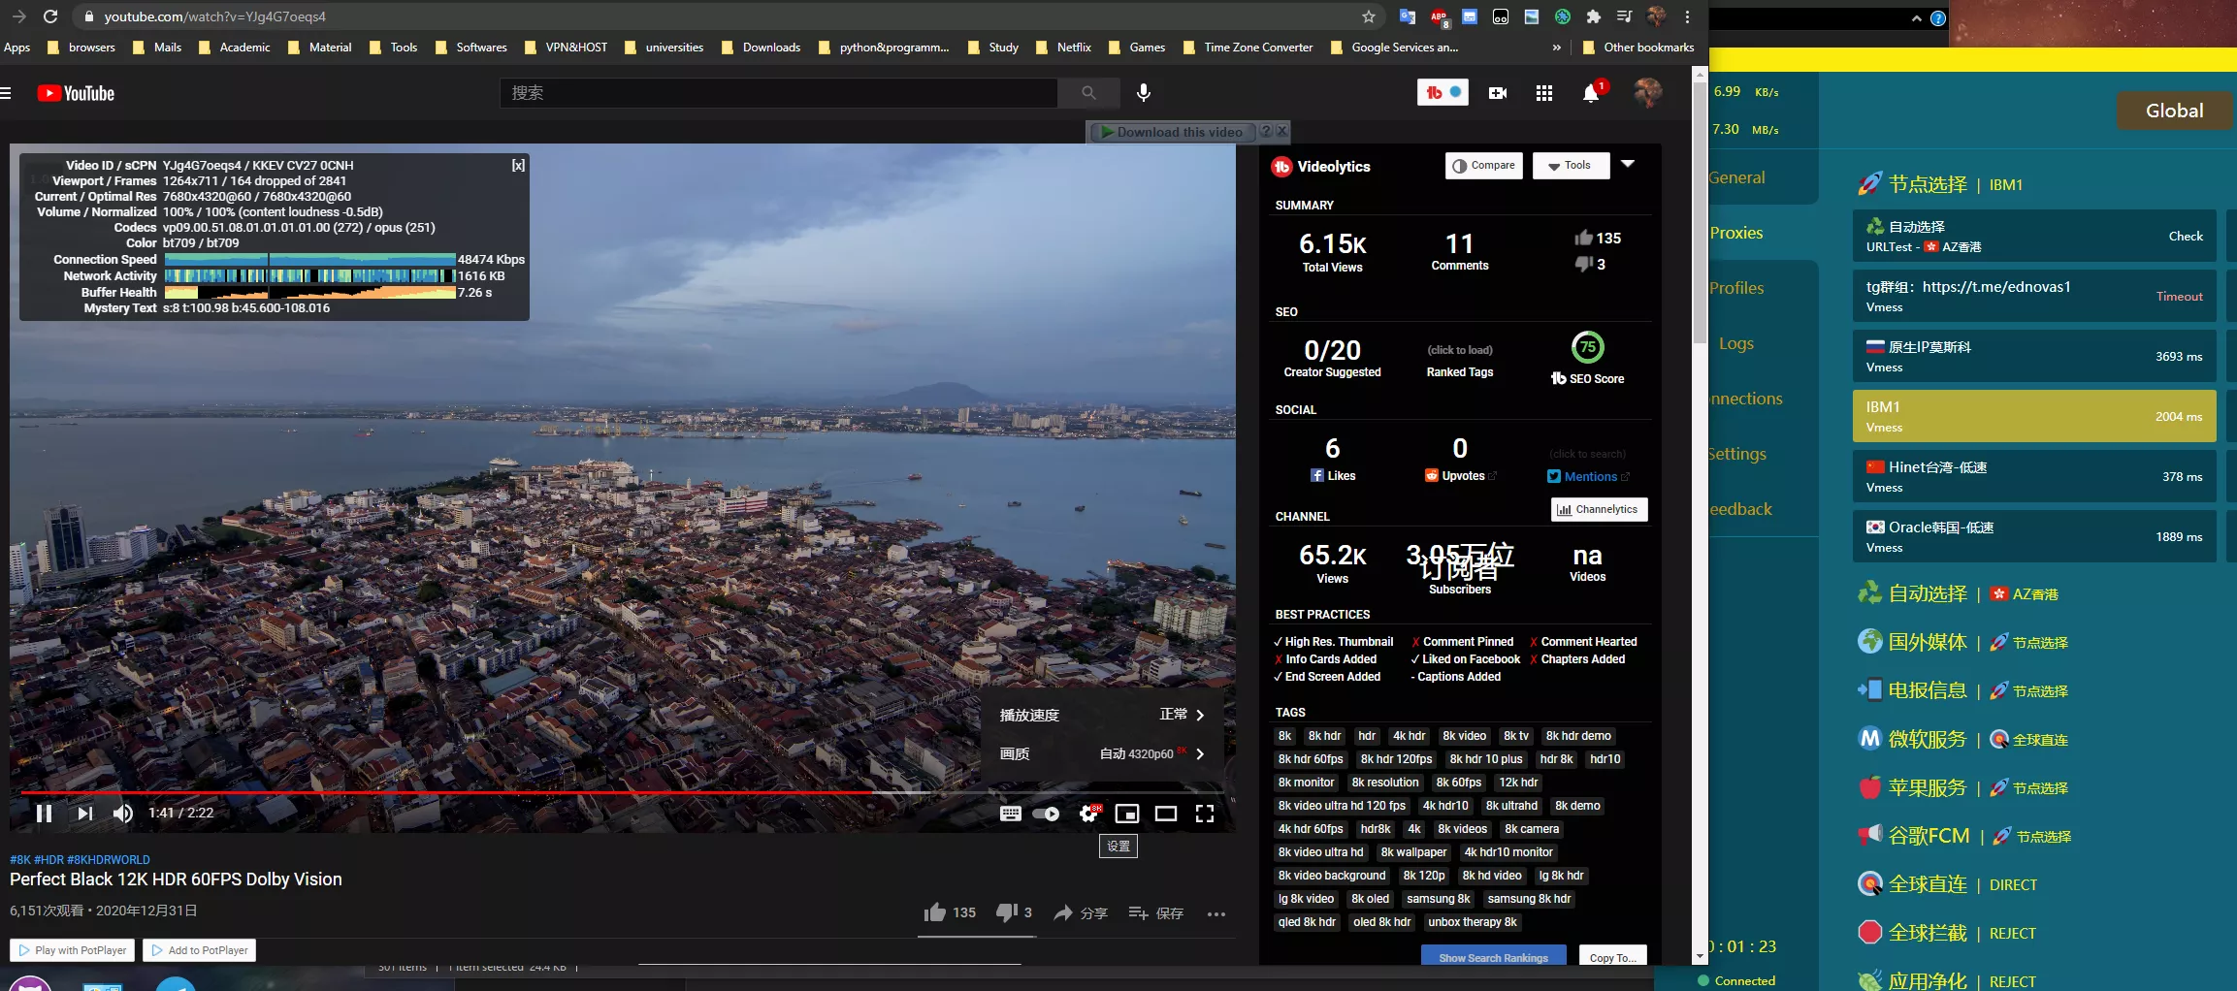The width and height of the screenshot is (2237, 991).
Task: Mute the video using the volume speaker icon
Action: (x=122, y=814)
